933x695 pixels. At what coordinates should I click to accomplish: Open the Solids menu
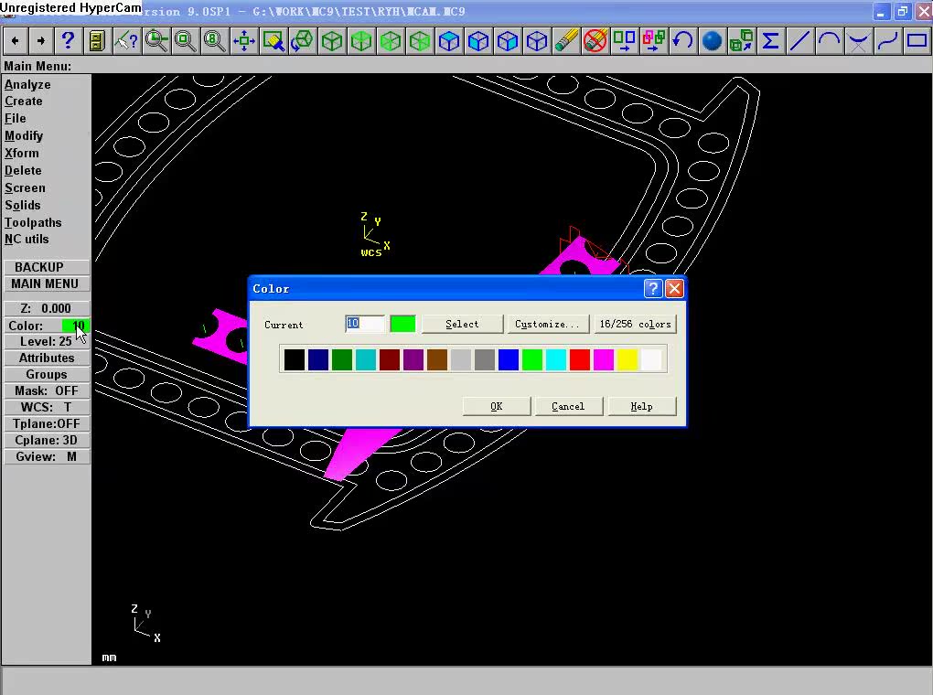point(23,205)
